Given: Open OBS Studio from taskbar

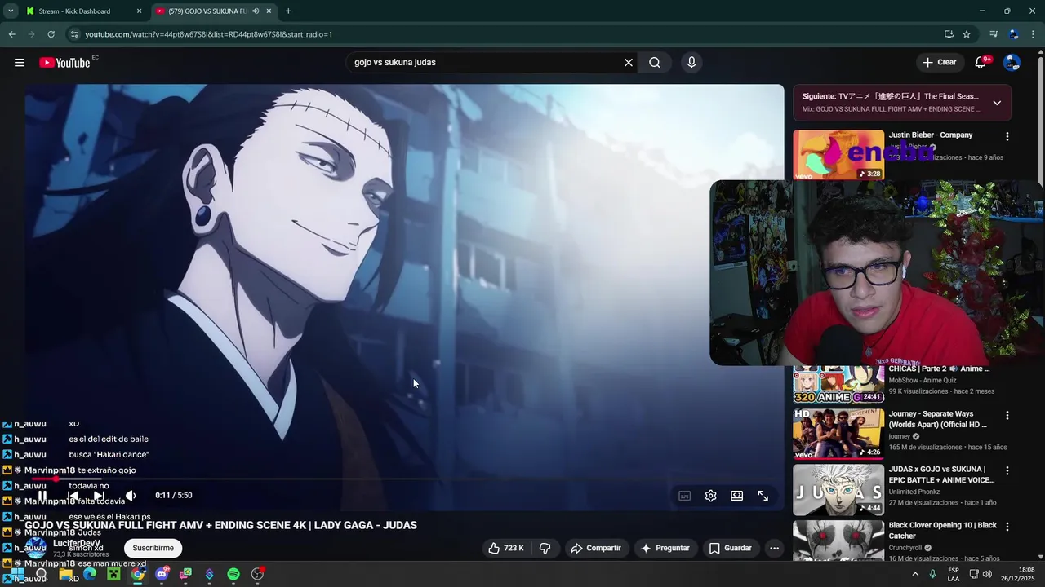Looking at the screenshot, I should [x=257, y=575].
